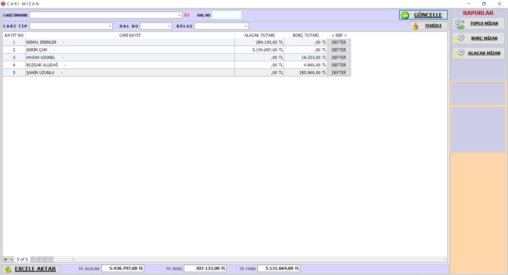508x275 pixels.
Task: Open the TOPLU MİZAN report icon
Action: (459, 24)
